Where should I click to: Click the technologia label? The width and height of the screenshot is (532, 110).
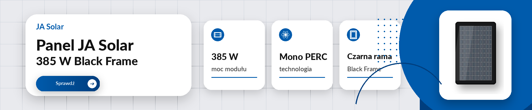click(x=295, y=69)
